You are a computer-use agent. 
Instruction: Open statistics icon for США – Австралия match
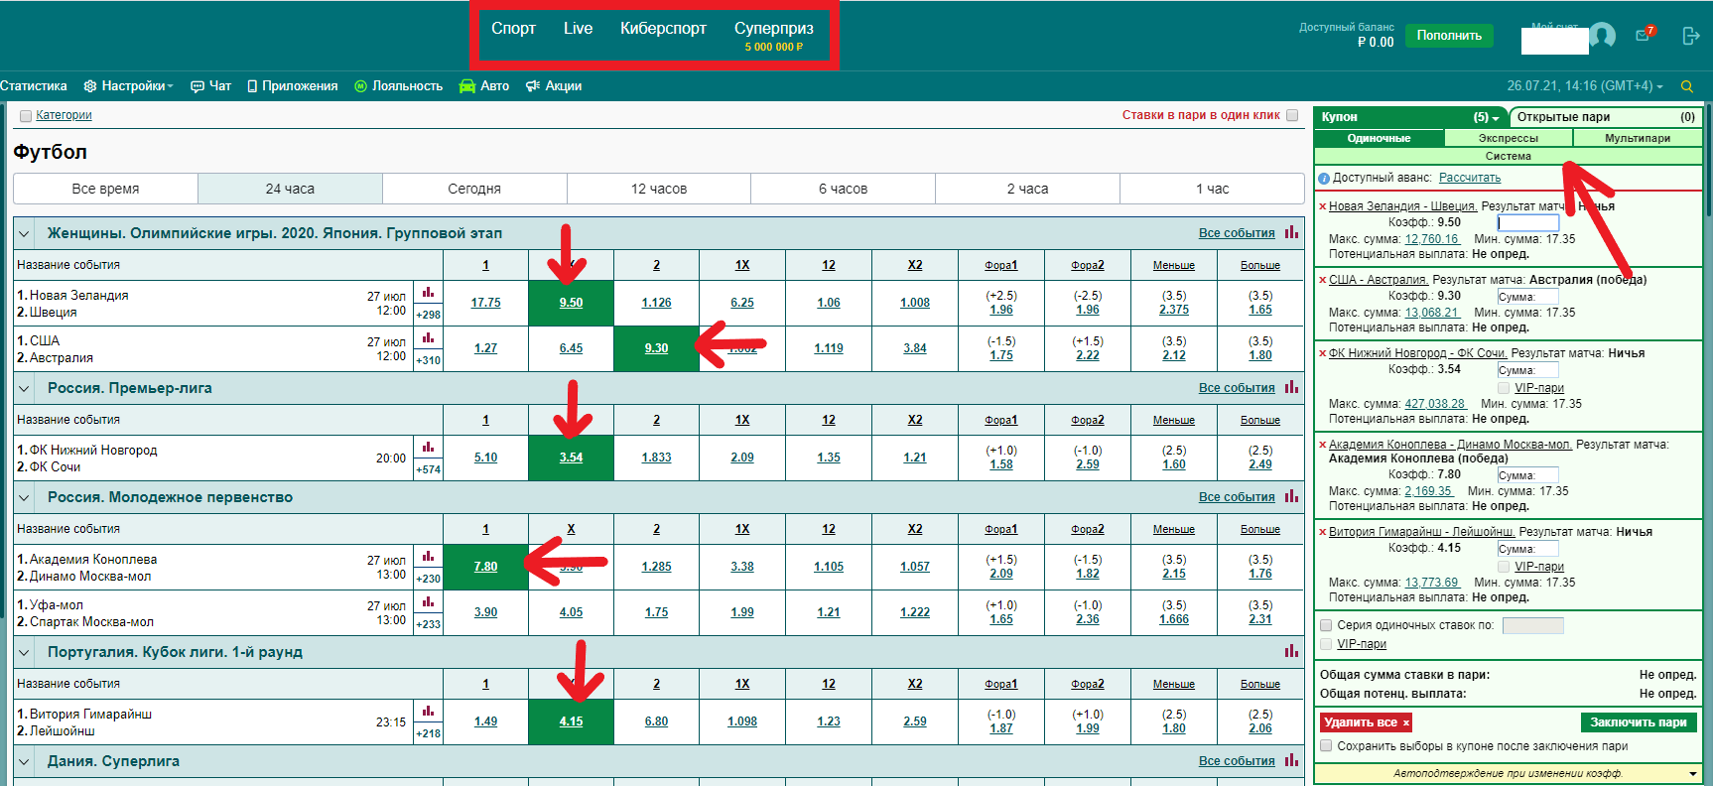pyautogui.click(x=428, y=338)
